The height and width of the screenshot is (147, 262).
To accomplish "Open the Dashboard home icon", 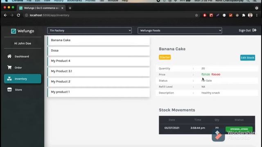I will [9, 56].
